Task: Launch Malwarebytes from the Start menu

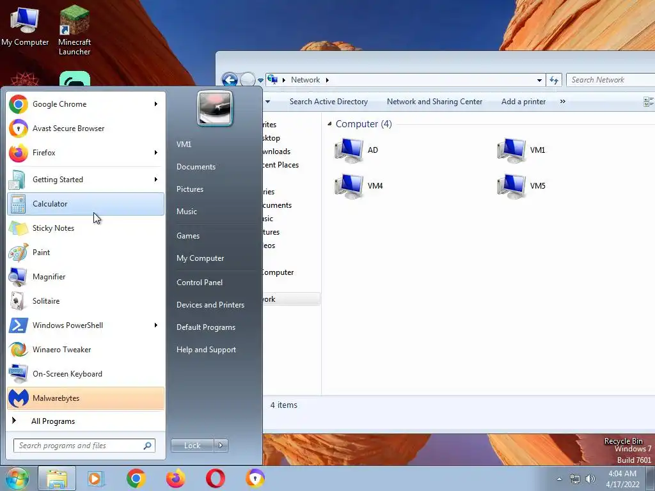Action: [86, 398]
